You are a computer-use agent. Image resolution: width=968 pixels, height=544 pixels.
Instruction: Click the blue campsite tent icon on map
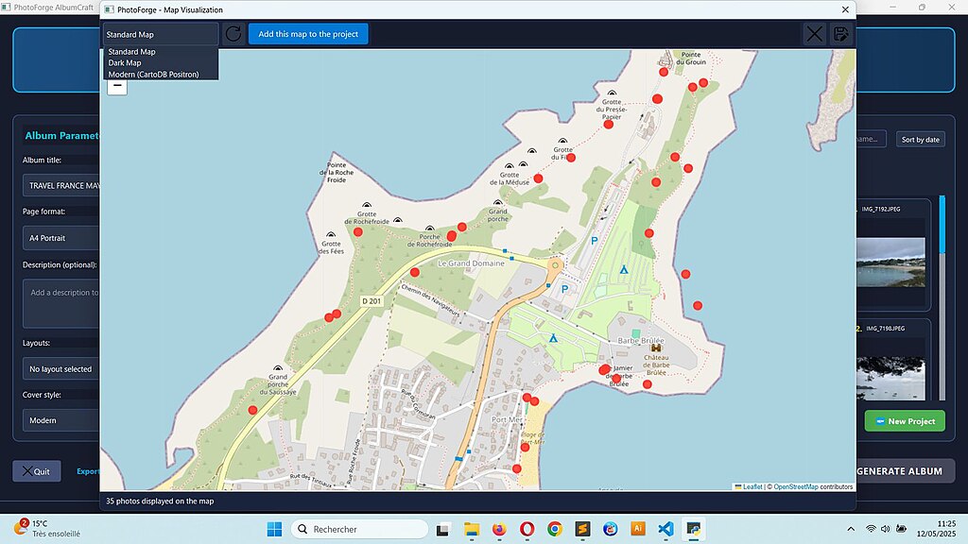coord(623,270)
